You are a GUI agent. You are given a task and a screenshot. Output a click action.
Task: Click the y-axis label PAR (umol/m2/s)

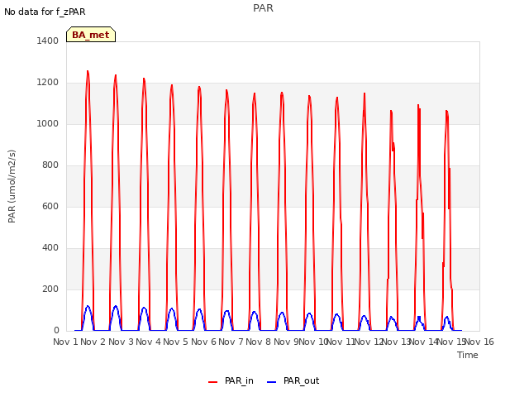coord(12,186)
